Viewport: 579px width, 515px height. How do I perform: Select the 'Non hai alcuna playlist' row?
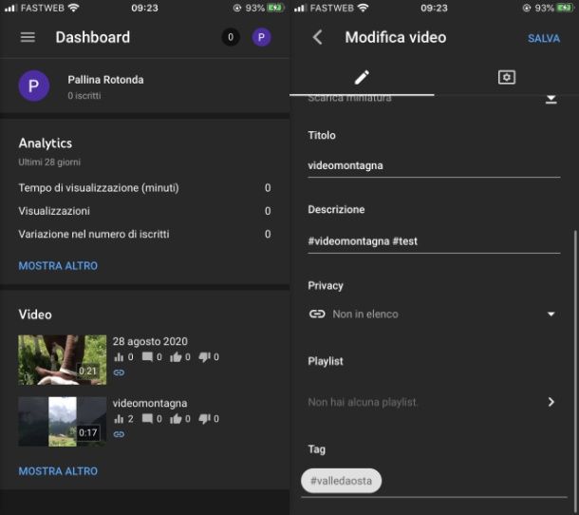(x=434, y=402)
